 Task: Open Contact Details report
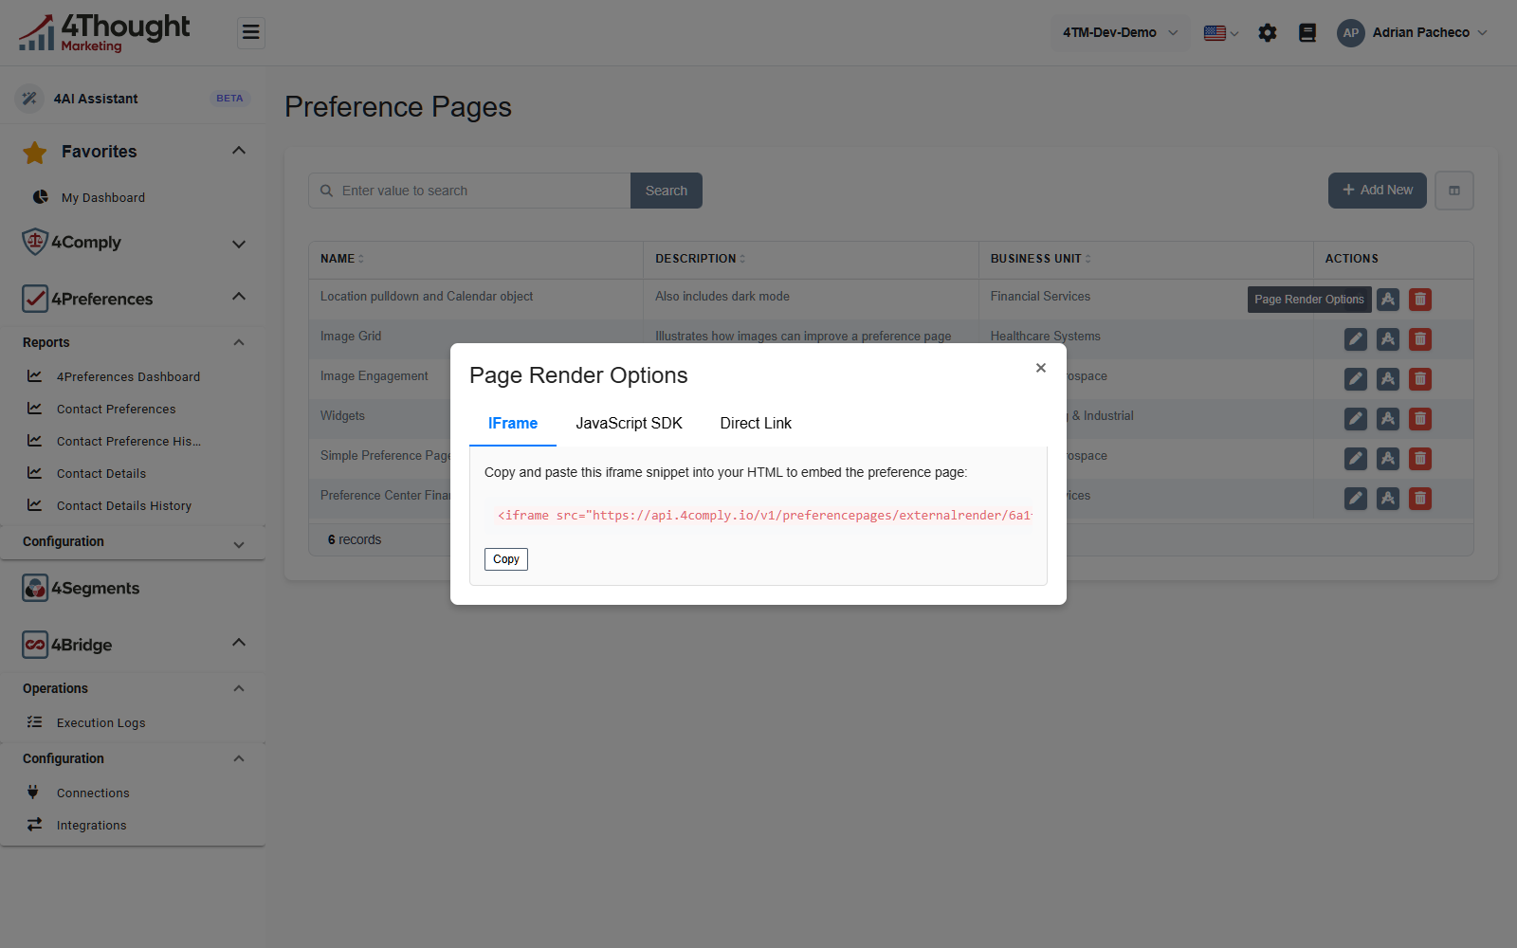[101, 473]
